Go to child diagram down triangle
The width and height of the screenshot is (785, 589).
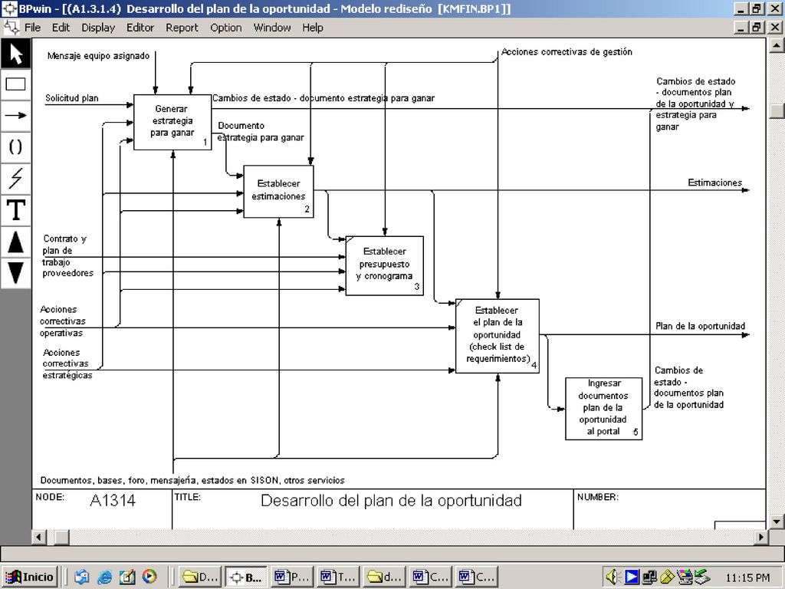point(15,273)
